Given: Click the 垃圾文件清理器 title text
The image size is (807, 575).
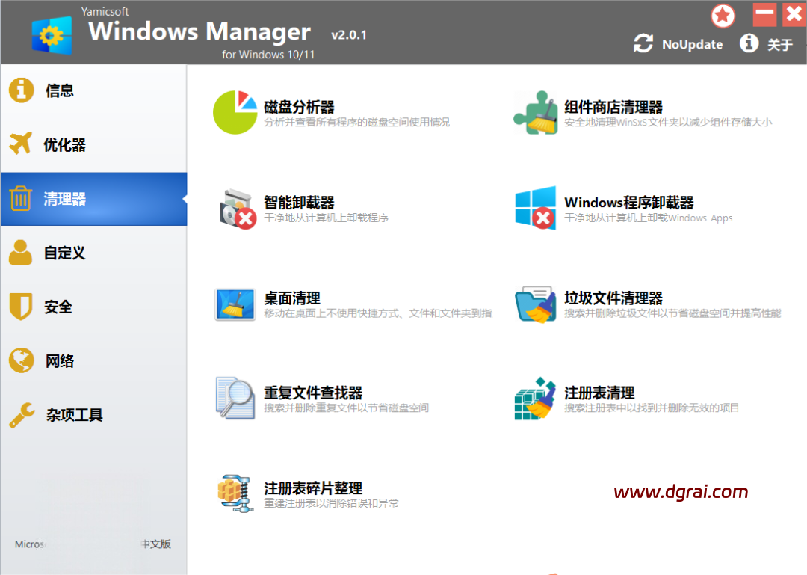Looking at the screenshot, I should (613, 298).
